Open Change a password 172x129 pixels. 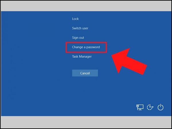[x=86, y=47]
